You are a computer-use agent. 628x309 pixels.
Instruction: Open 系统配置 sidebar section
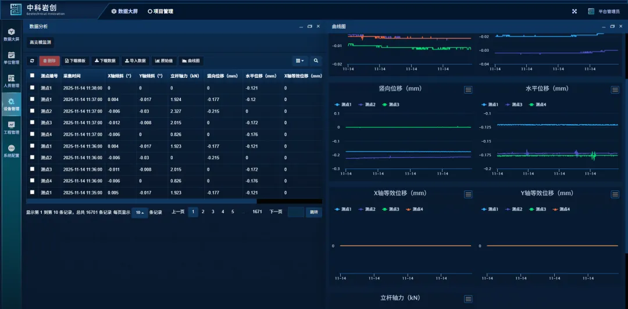pyautogui.click(x=11, y=151)
